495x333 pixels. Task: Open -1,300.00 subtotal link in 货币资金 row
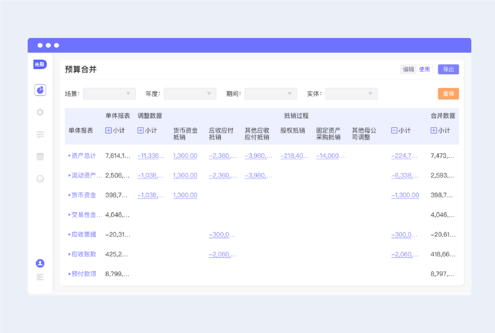pyautogui.click(x=405, y=195)
